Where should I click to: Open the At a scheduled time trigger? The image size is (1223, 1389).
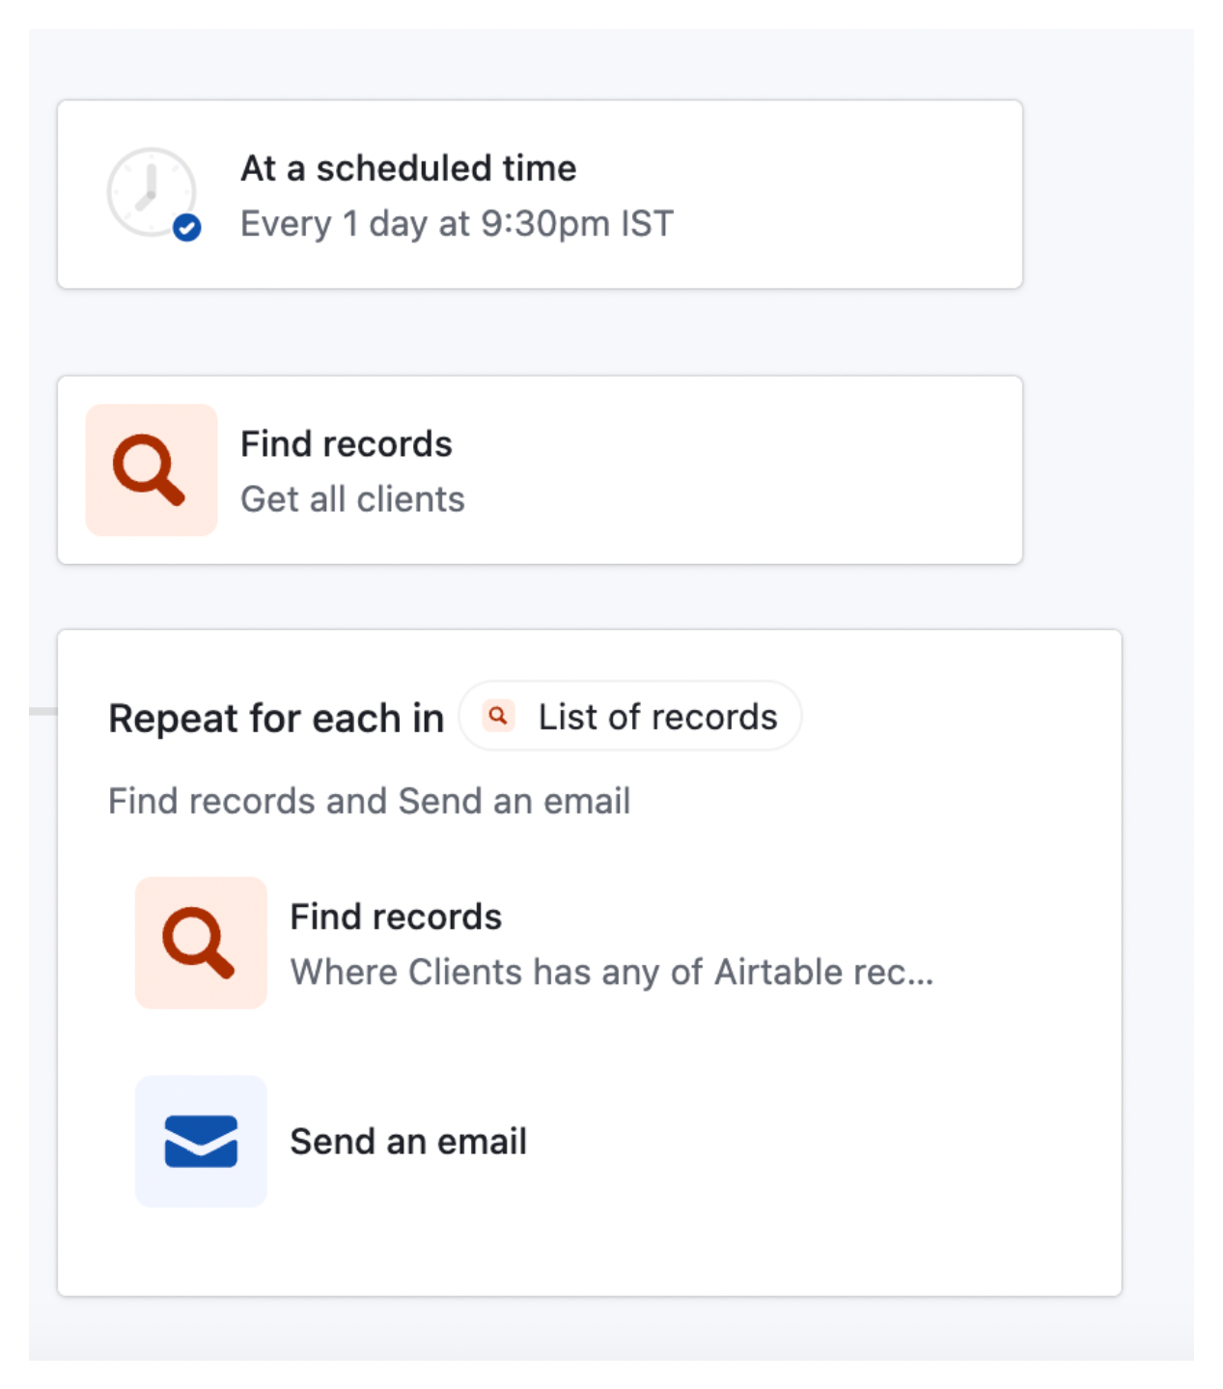point(541,191)
